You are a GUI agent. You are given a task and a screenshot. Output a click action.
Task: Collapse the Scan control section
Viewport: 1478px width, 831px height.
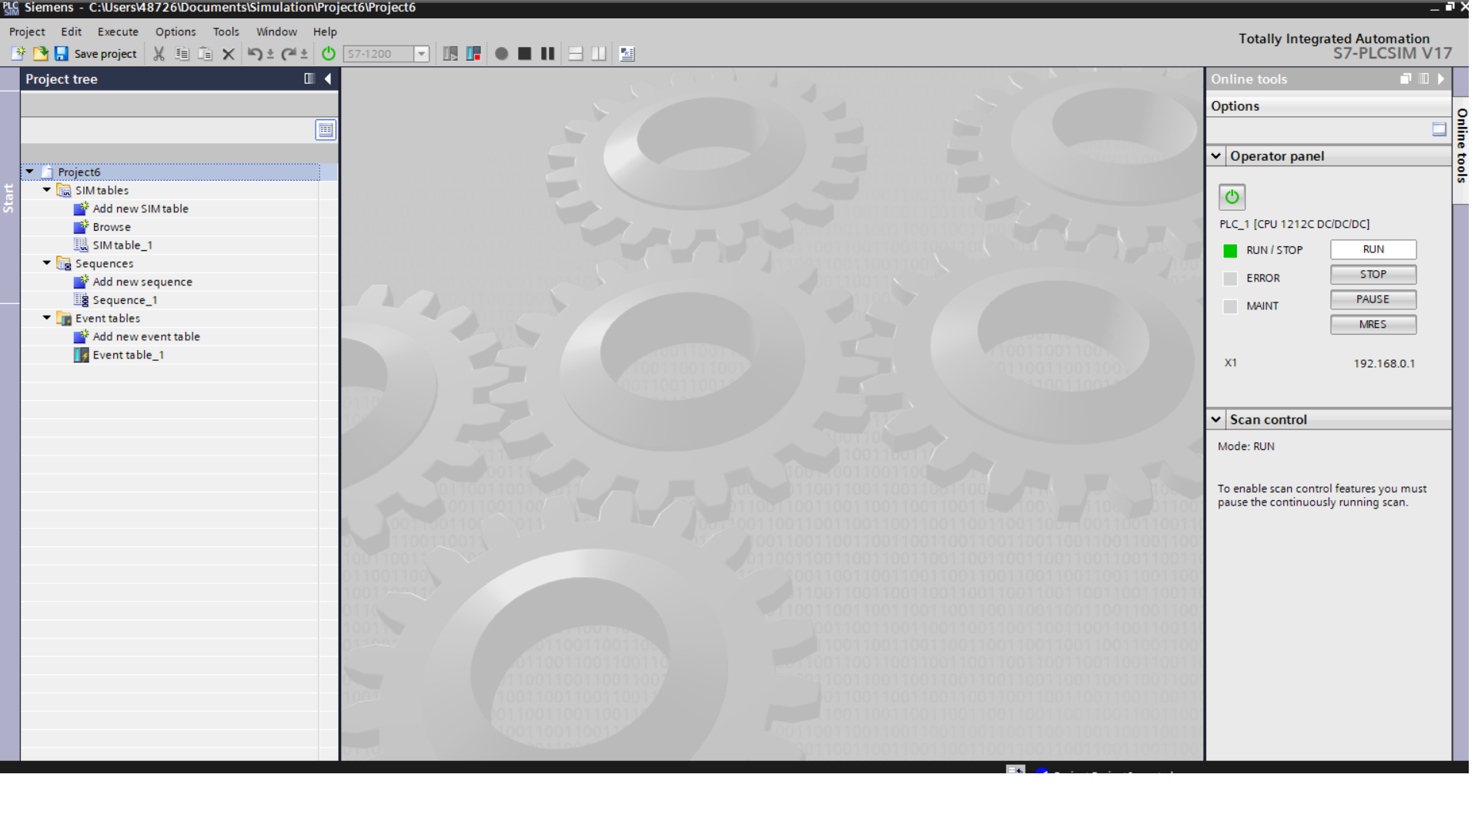[1216, 419]
